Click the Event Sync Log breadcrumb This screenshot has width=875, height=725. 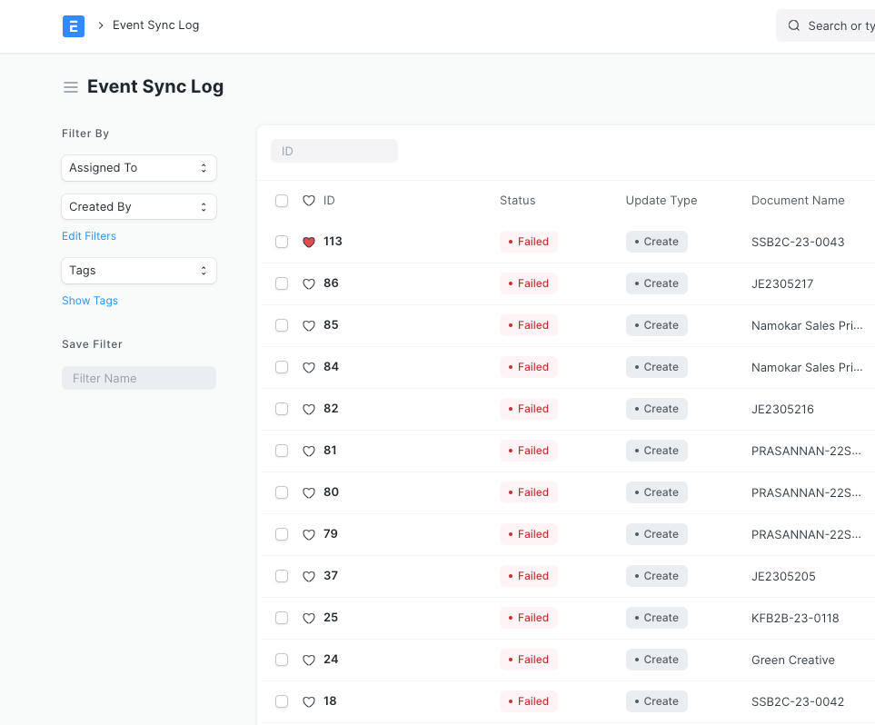[x=155, y=25]
